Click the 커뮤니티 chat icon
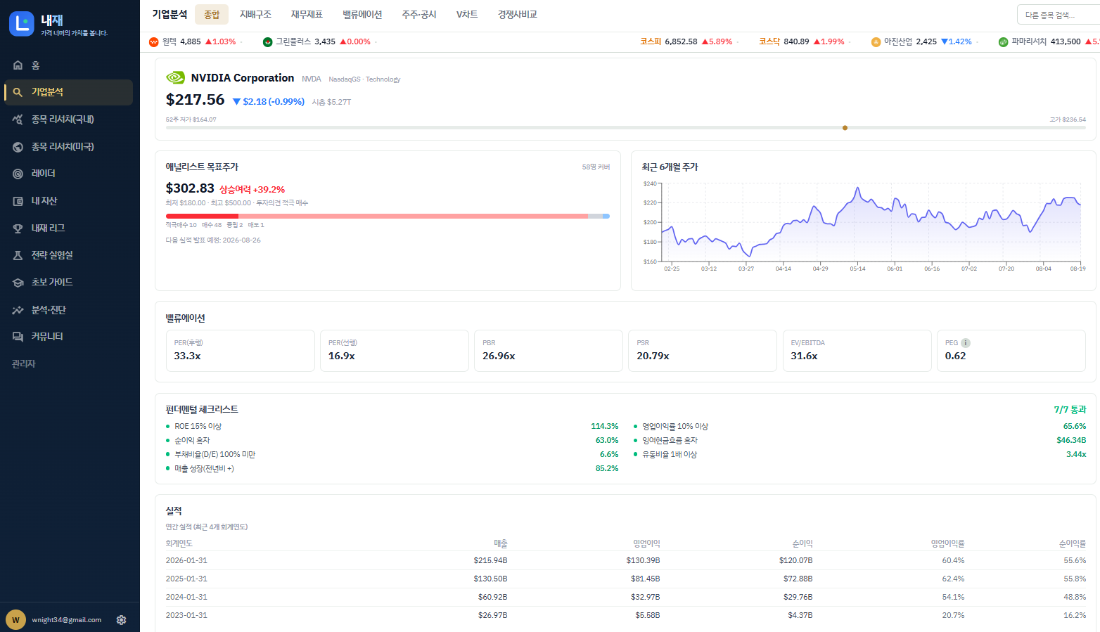The width and height of the screenshot is (1100, 632). pyautogui.click(x=18, y=337)
